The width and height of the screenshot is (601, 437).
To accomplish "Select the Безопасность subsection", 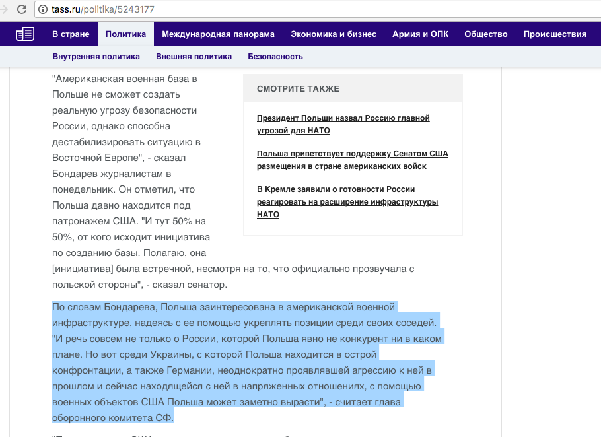I will pos(275,57).
